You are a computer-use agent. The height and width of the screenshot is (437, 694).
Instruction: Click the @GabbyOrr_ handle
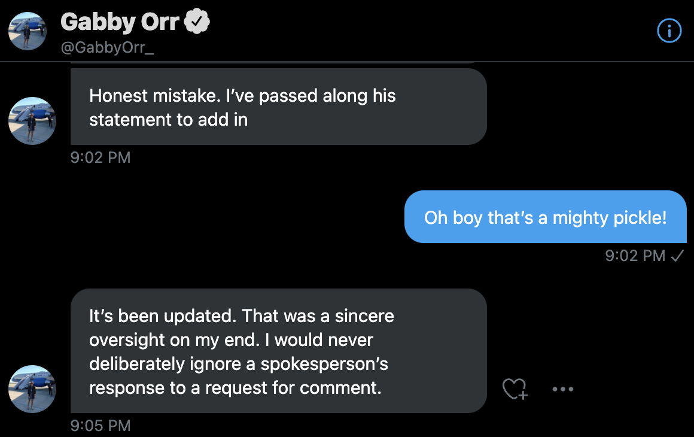point(107,48)
